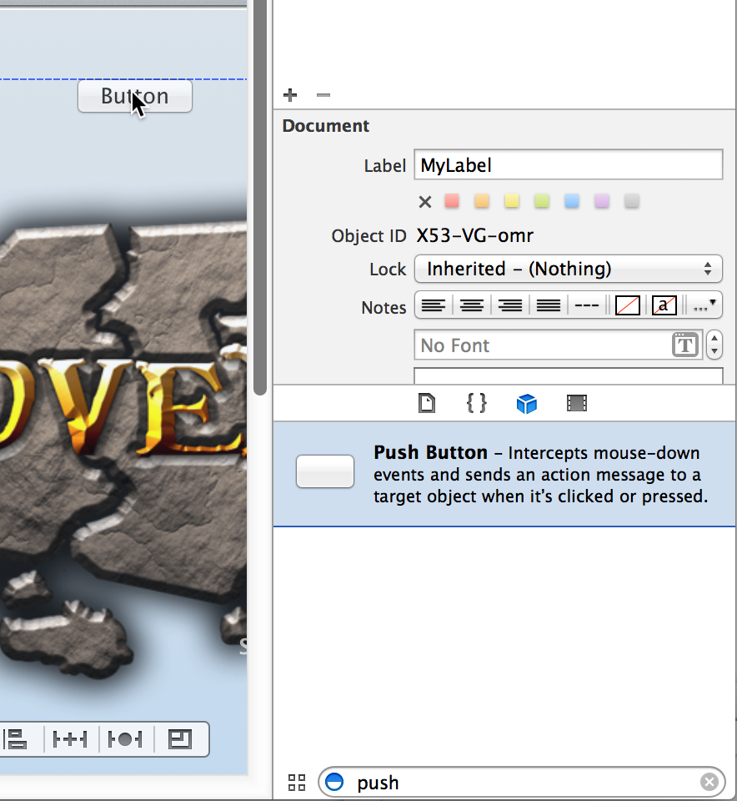Pick the purple label color swatch

tap(602, 201)
